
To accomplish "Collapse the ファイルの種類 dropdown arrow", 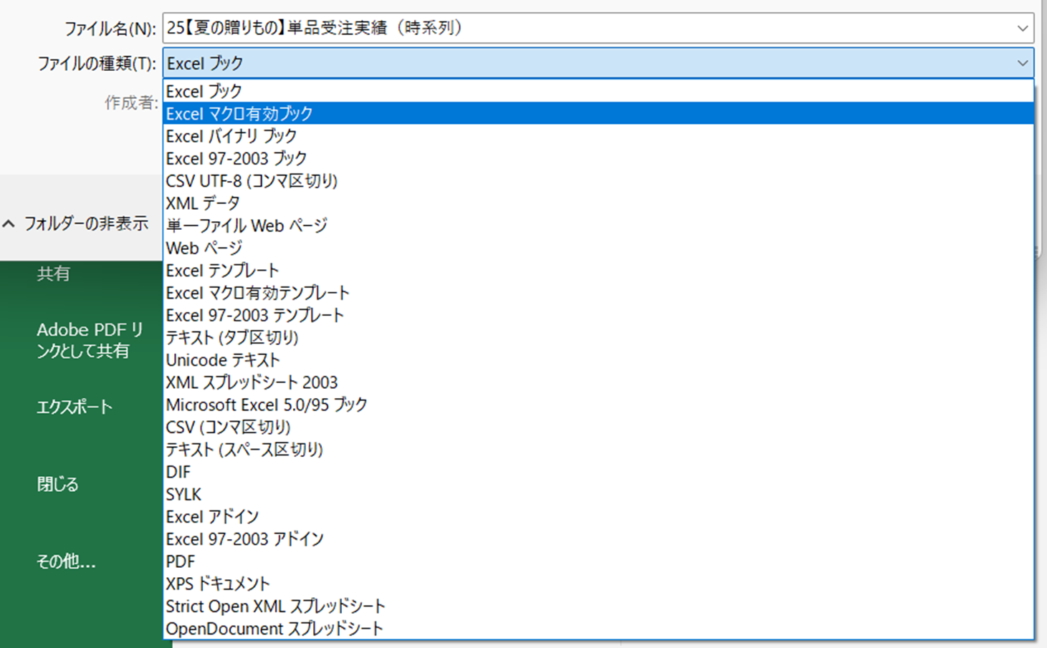I will click(x=1023, y=63).
